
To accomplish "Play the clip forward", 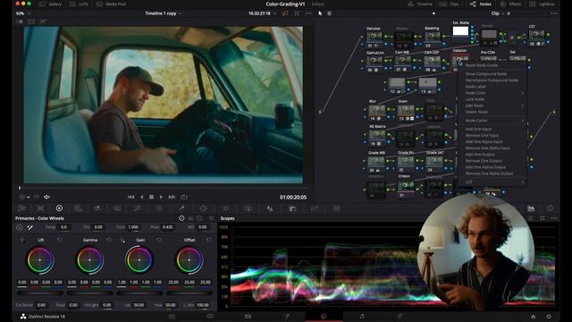I will [x=161, y=197].
